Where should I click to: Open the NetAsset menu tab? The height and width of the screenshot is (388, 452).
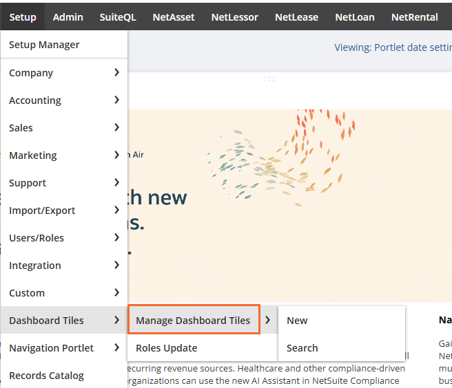(x=174, y=17)
